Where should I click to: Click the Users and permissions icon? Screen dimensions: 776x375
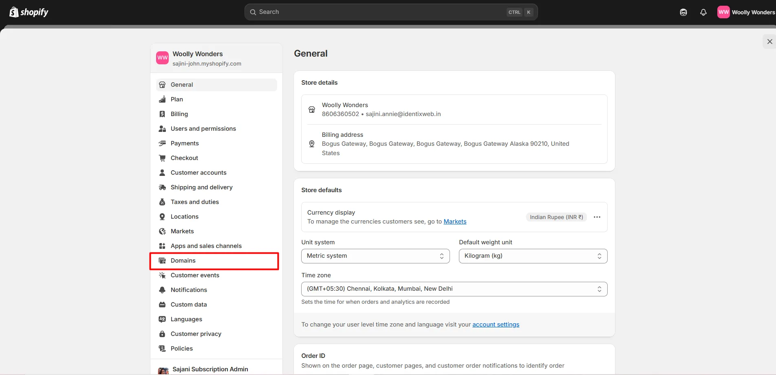point(162,129)
